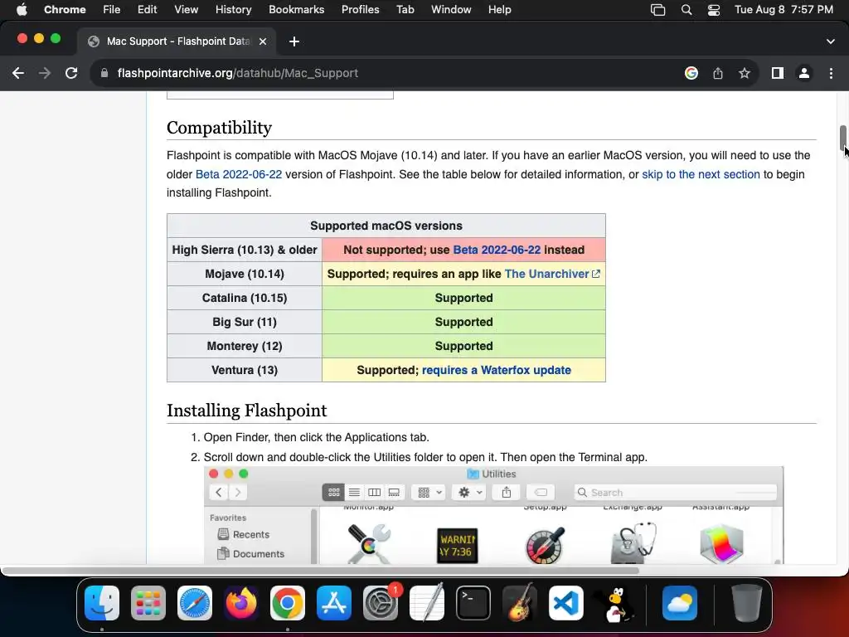Open Finder from the Dock
Viewport: 849px width, 637px height.
pos(102,603)
